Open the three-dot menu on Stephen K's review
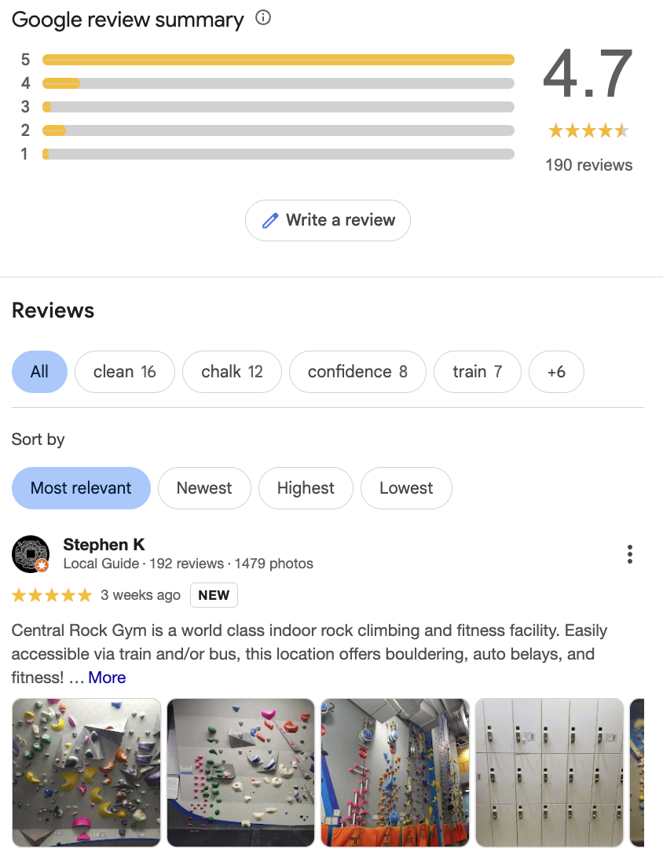Viewport: 663px width, 860px height. [x=629, y=554]
